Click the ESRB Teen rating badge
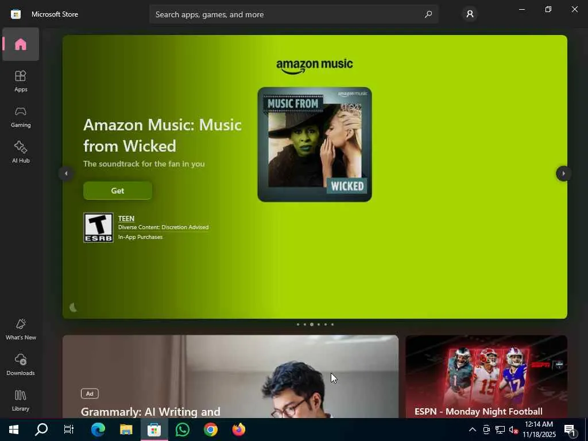Image resolution: width=588 pixels, height=441 pixels. click(x=98, y=227)
